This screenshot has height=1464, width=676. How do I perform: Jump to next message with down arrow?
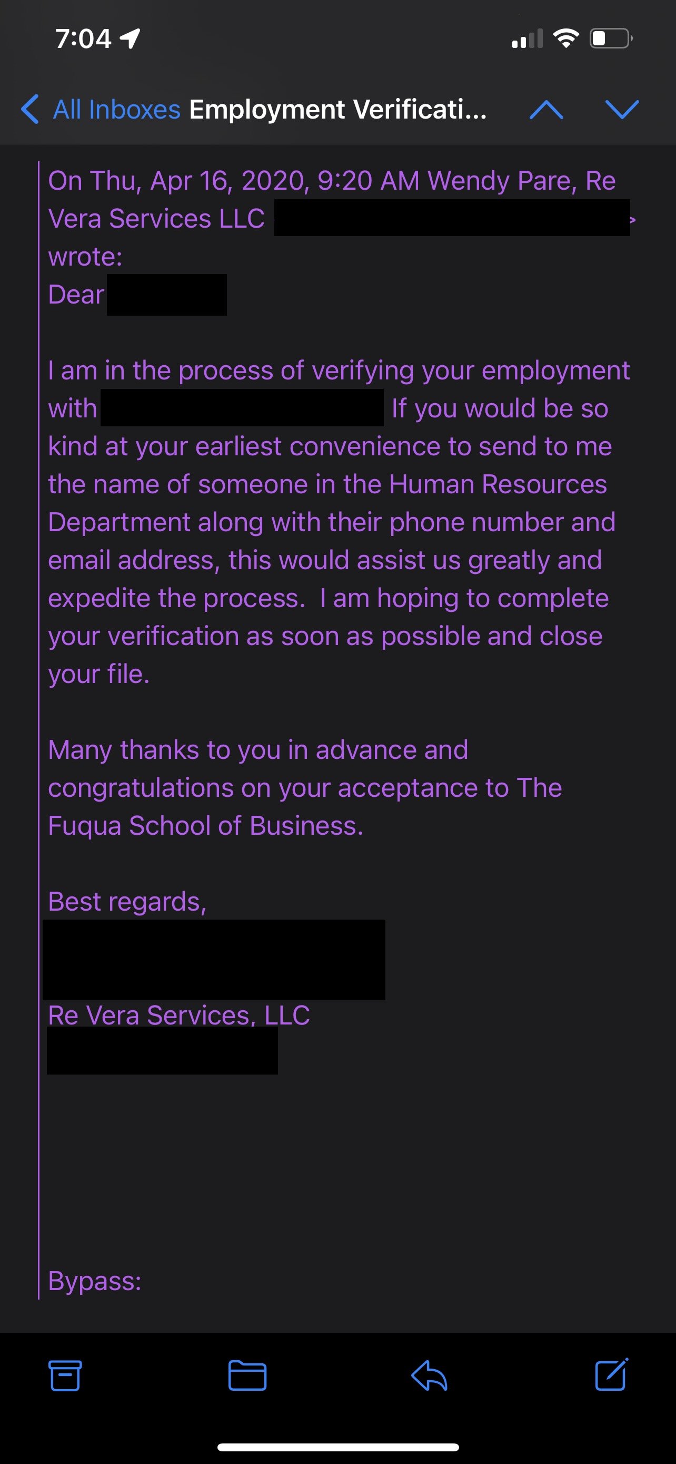tap(622, 109)
